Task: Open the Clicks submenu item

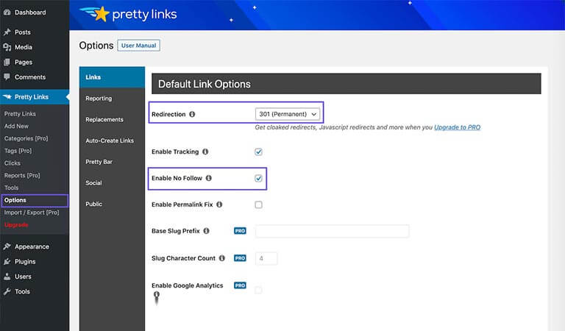Action: [13, 163]
